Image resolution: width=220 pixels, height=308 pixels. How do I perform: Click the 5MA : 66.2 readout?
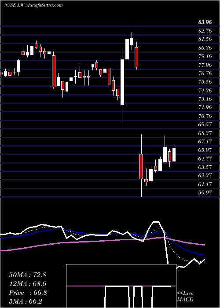click(26, 301)
